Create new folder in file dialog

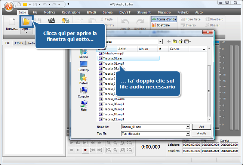(180, 42)
